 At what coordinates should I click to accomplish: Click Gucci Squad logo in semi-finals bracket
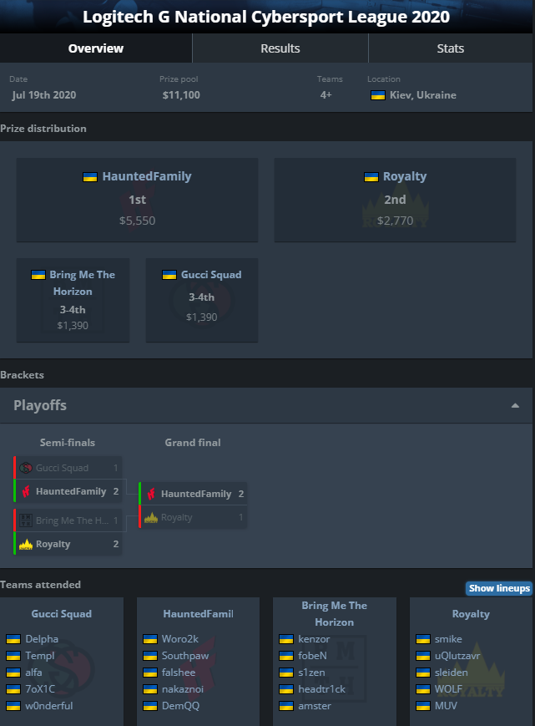(x=26, y=468)
